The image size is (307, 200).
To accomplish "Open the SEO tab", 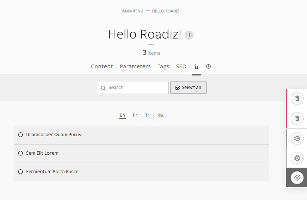I will click(x=181, y=66).
